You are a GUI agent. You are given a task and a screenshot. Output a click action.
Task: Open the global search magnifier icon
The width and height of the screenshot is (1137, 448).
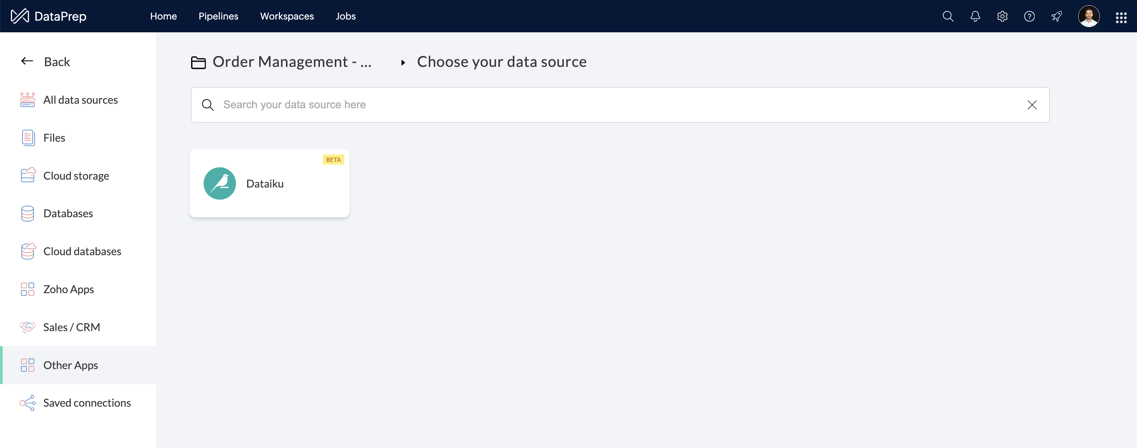[x=948, y=16]
